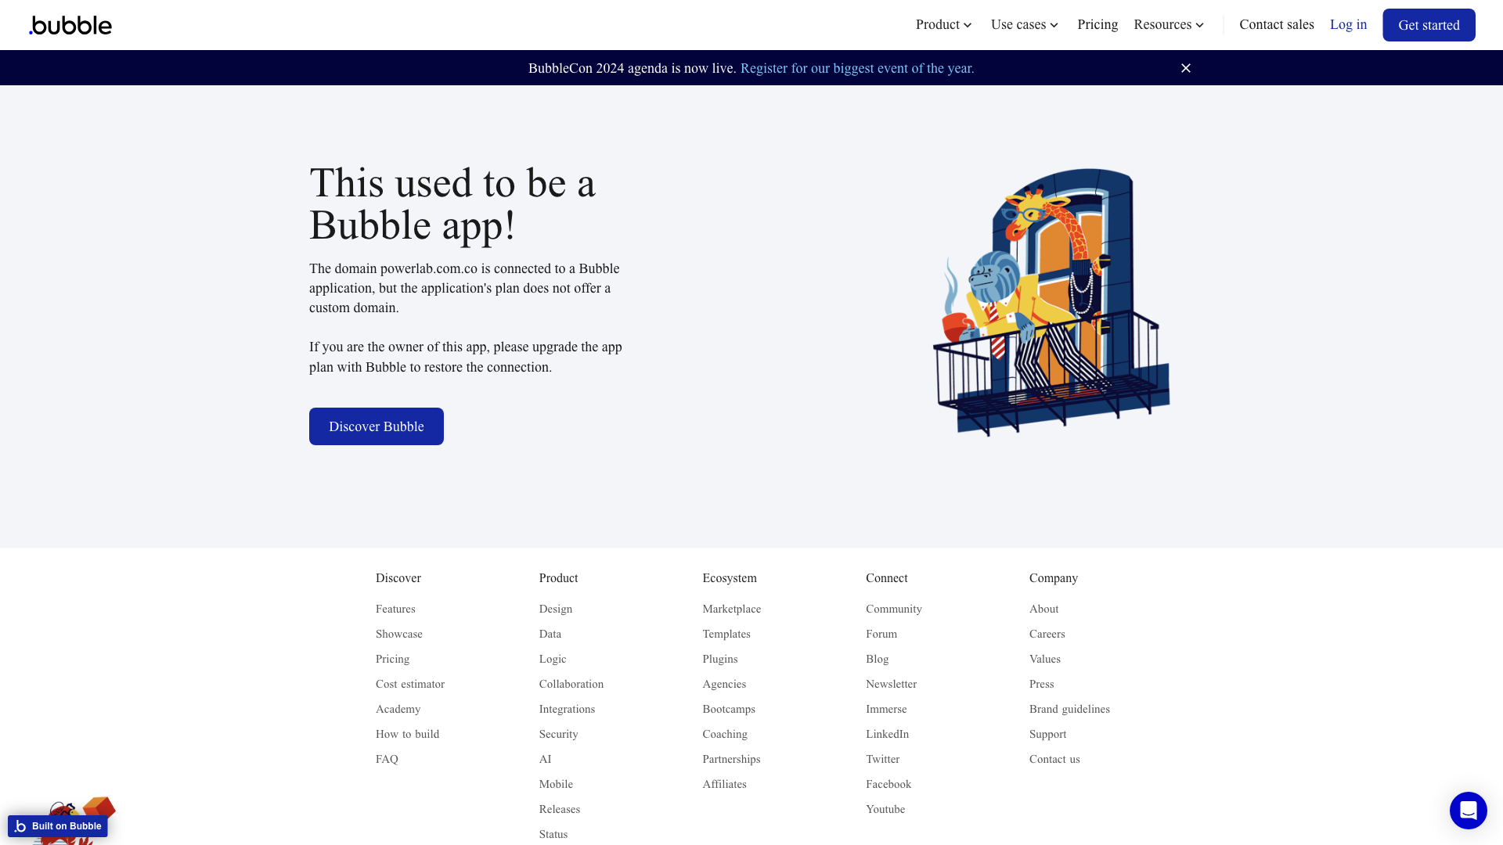Click the Bubble logo icon top left
1503x845 pixels.
pyautogui.click(x=70, y=25)
